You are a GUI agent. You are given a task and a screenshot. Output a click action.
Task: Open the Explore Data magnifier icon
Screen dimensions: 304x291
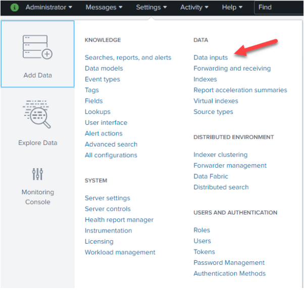pos(37,114)
